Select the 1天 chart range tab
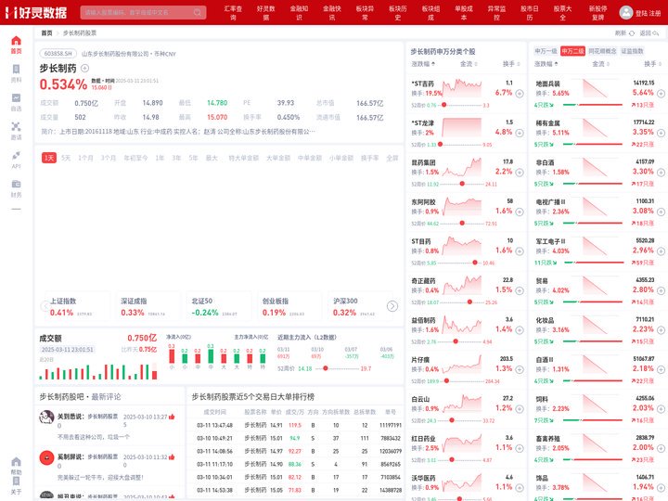668x501 pixels. (49, 158)
